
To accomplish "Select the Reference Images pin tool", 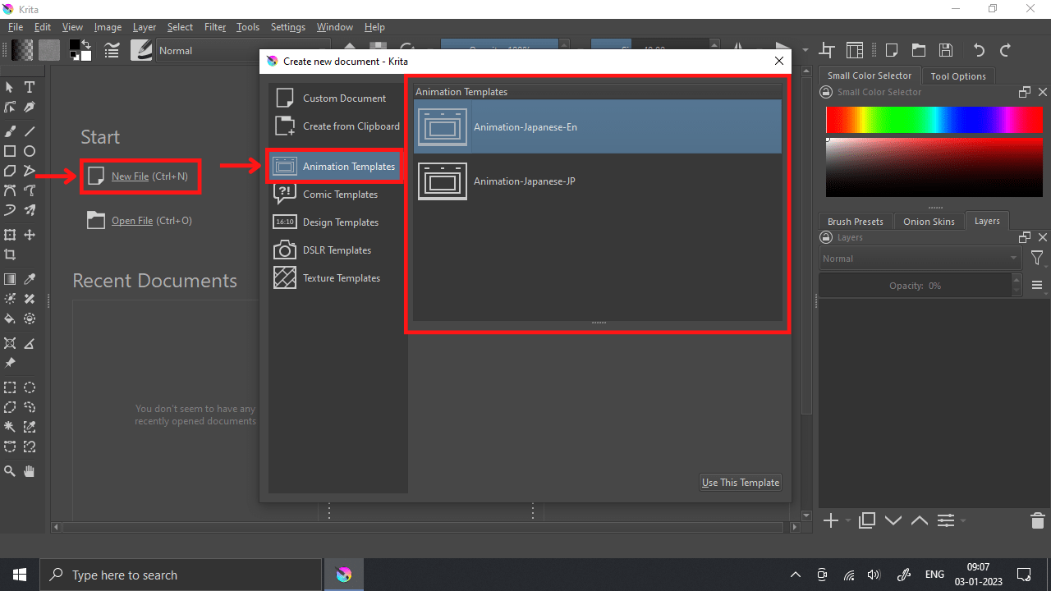I will point(10,363).
